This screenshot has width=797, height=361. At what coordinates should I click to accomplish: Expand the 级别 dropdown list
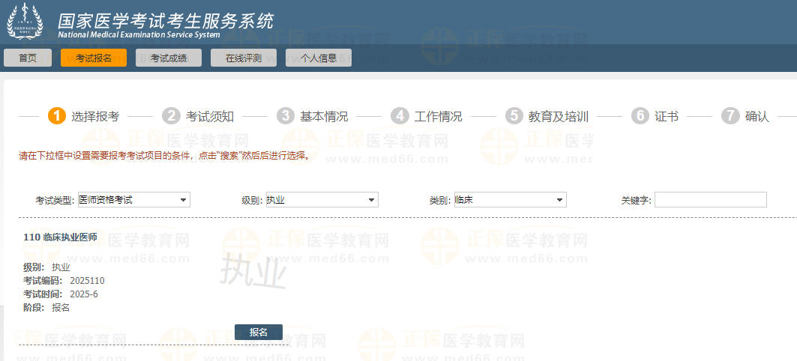tap(322, 200)
